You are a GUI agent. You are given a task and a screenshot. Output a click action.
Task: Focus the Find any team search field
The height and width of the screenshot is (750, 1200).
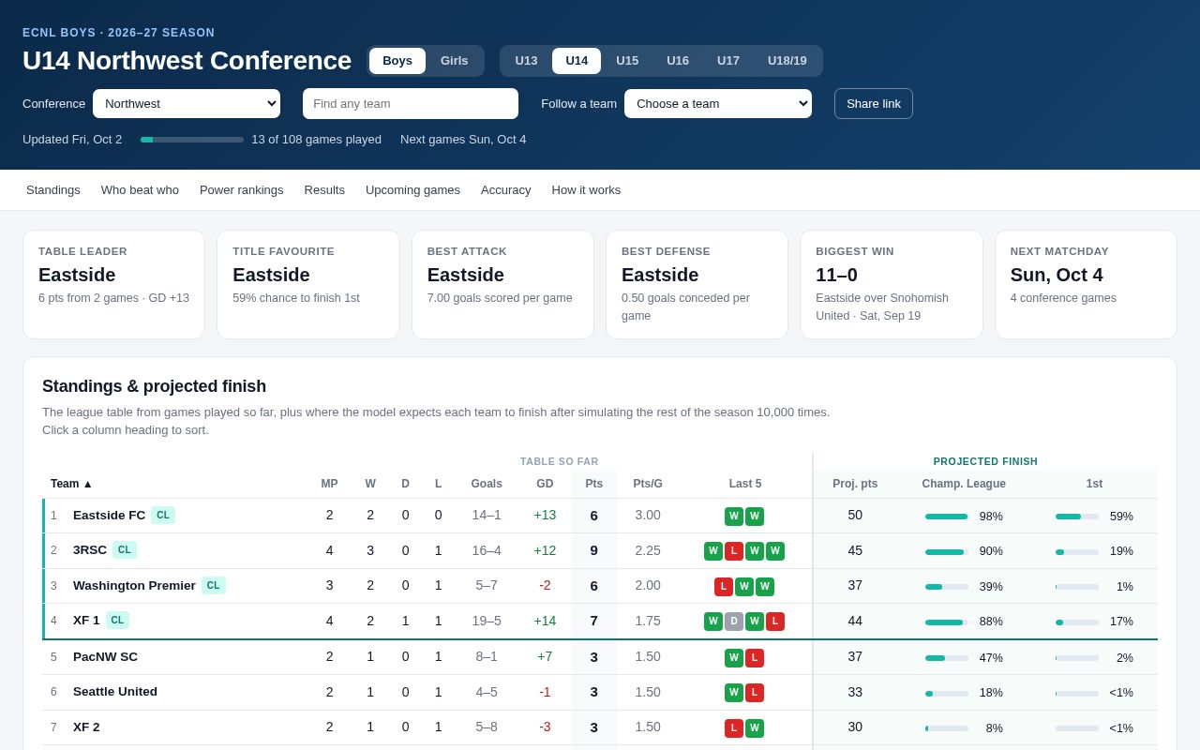(411, 103)
